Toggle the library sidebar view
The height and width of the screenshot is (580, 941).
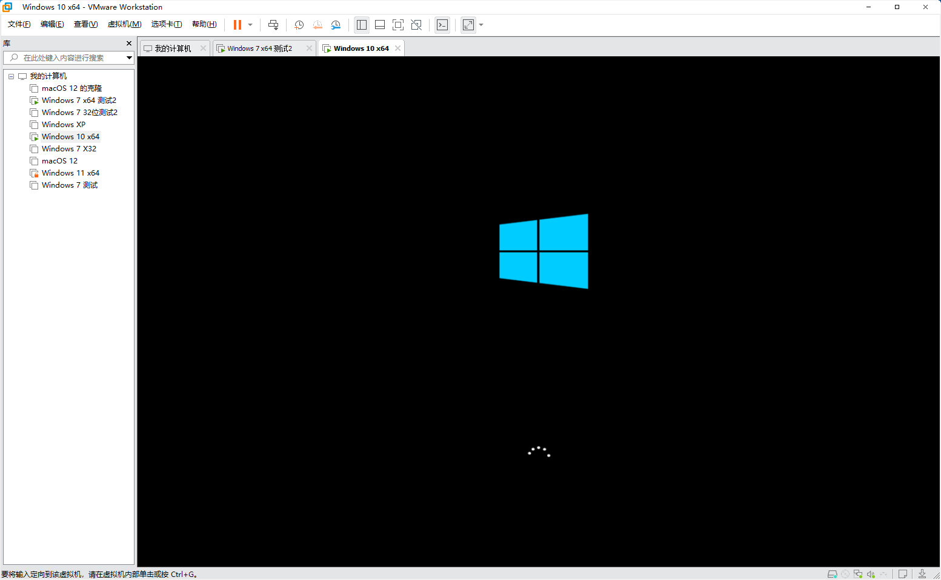tap(362, 25)
